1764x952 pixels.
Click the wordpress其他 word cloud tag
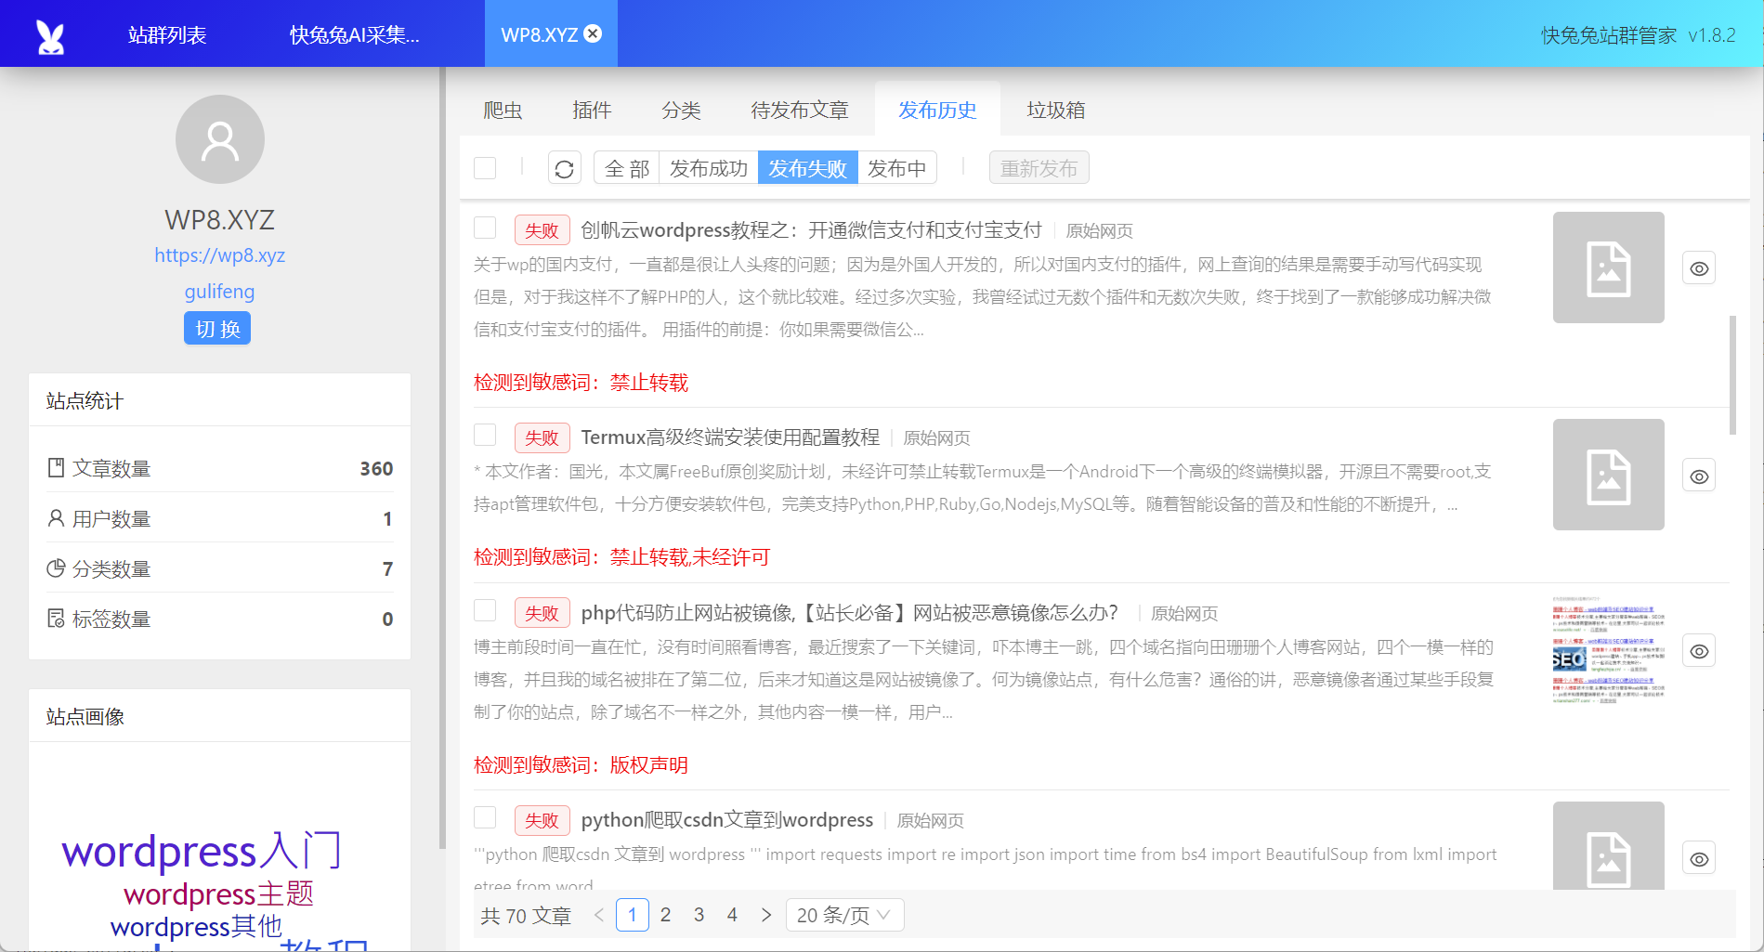point(196,926)
